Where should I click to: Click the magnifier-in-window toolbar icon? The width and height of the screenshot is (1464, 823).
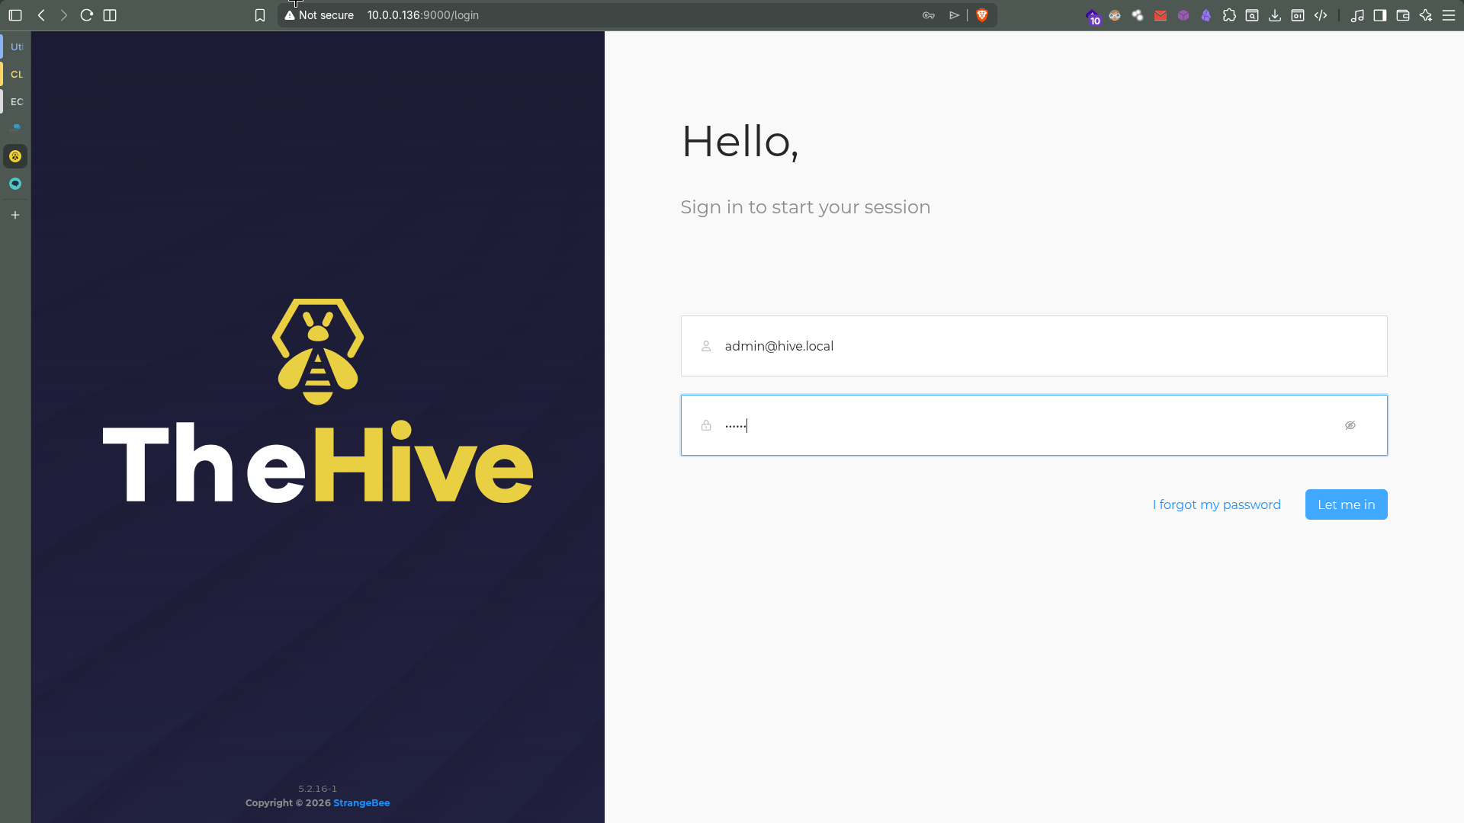click(x=1252, y=15)
